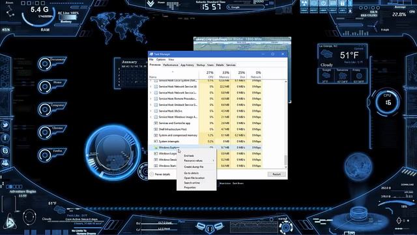417x235 pixels.
Task: Switch to the Details tab
Action: [x=220, y=65]
